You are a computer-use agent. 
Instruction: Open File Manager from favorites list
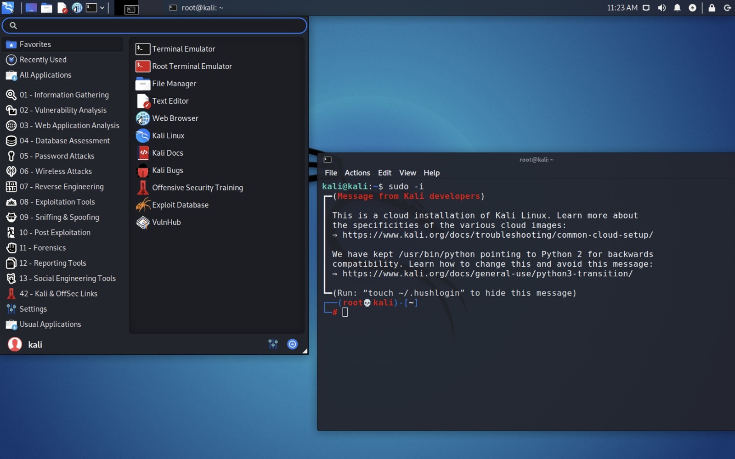tap(216, 84)
